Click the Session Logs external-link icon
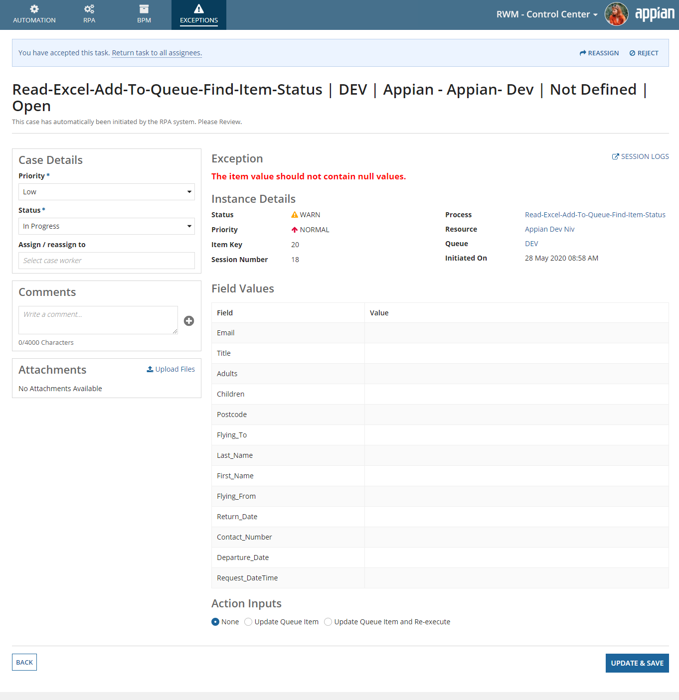The height and width of the screenshot is (700, 679). pos(615,156)
